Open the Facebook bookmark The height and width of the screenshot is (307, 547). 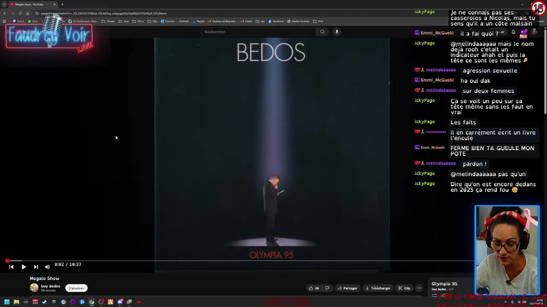(276, 21)
